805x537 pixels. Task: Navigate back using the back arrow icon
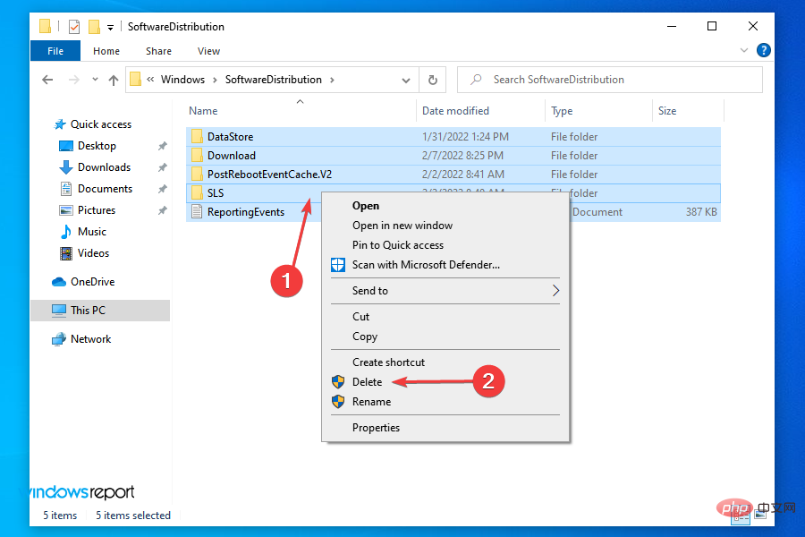[x=47, y=80]
